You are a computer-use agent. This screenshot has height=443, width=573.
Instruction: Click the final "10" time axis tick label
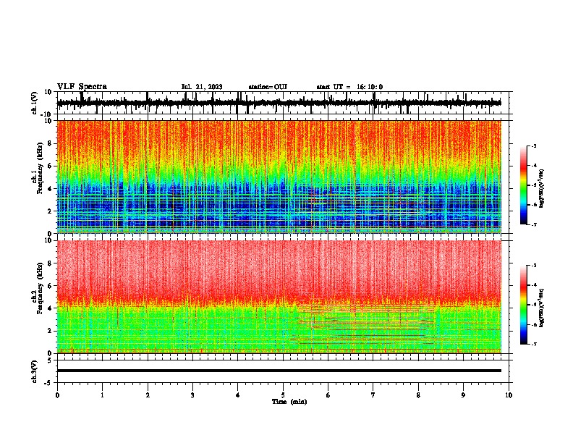click(x=509, y=395)
